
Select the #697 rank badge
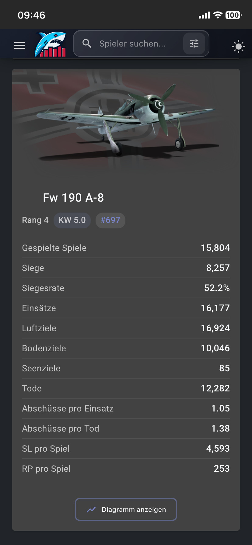pos(110,220)
